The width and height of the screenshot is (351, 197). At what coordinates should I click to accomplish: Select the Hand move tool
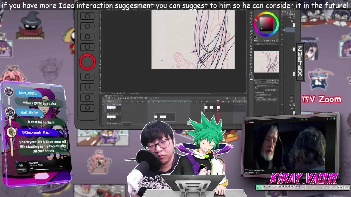tap(251, 13)
